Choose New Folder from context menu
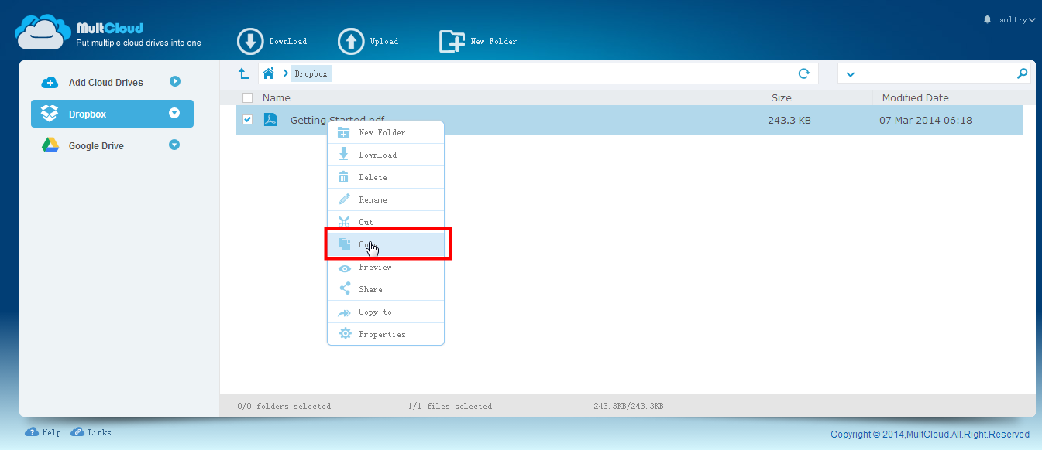This screenshot has width=1042, height=450. tap(386, 132)
